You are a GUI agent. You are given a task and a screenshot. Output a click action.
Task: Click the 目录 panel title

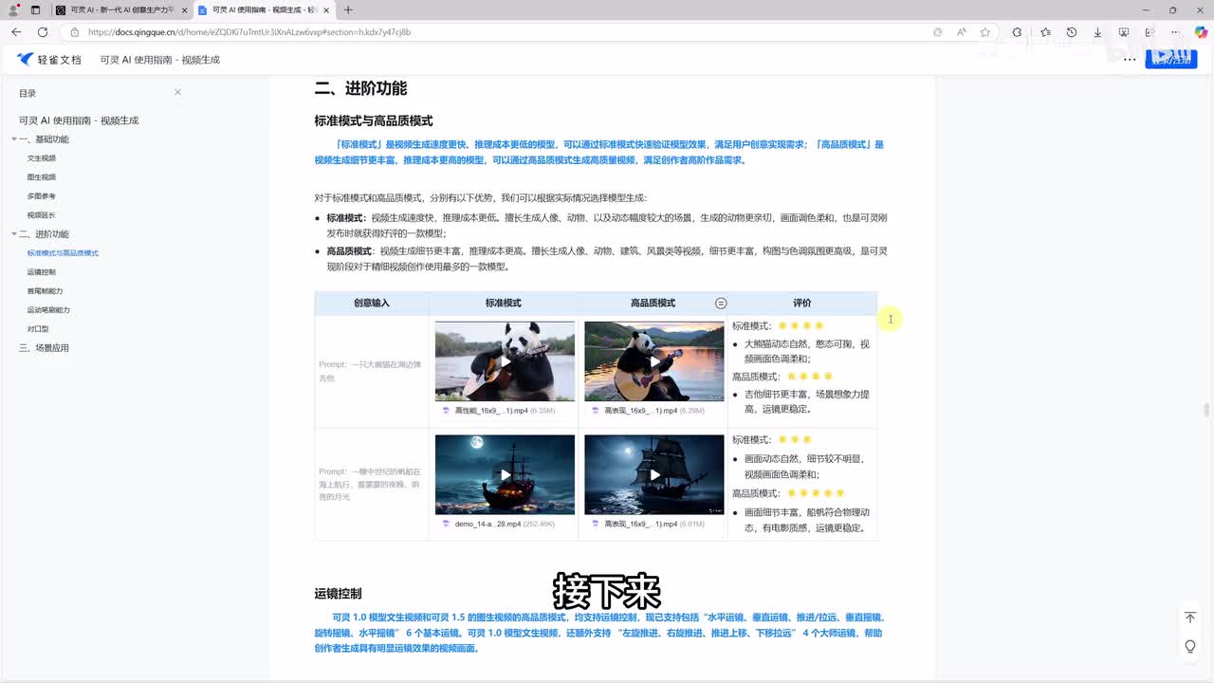(x=28, y=93)
